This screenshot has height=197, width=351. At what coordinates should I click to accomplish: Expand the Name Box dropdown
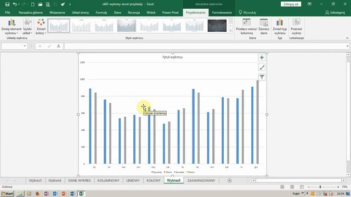(x=25, y=46)
